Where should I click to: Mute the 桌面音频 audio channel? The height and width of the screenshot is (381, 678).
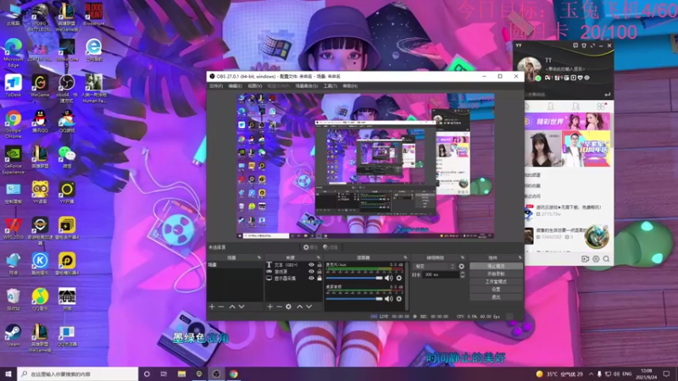389,299
